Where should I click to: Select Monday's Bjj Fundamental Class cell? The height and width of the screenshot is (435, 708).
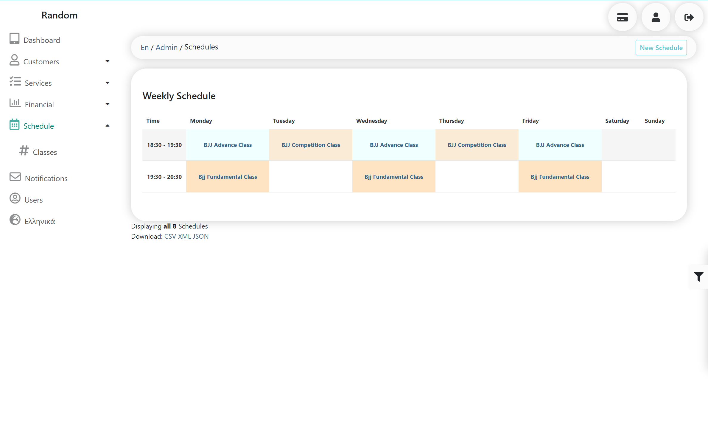click(228, 177)
